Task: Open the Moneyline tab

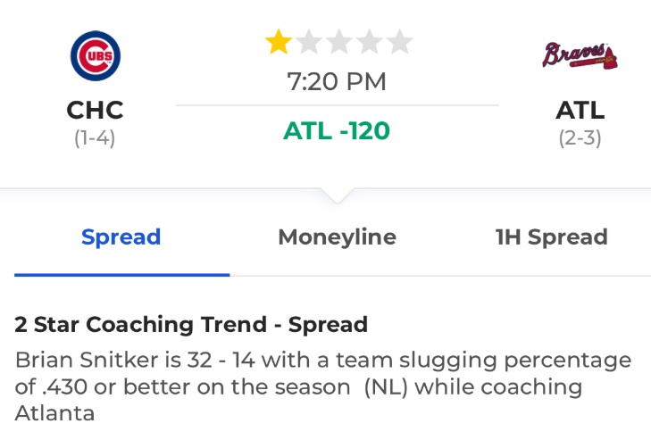Action: tap(338, 237)
